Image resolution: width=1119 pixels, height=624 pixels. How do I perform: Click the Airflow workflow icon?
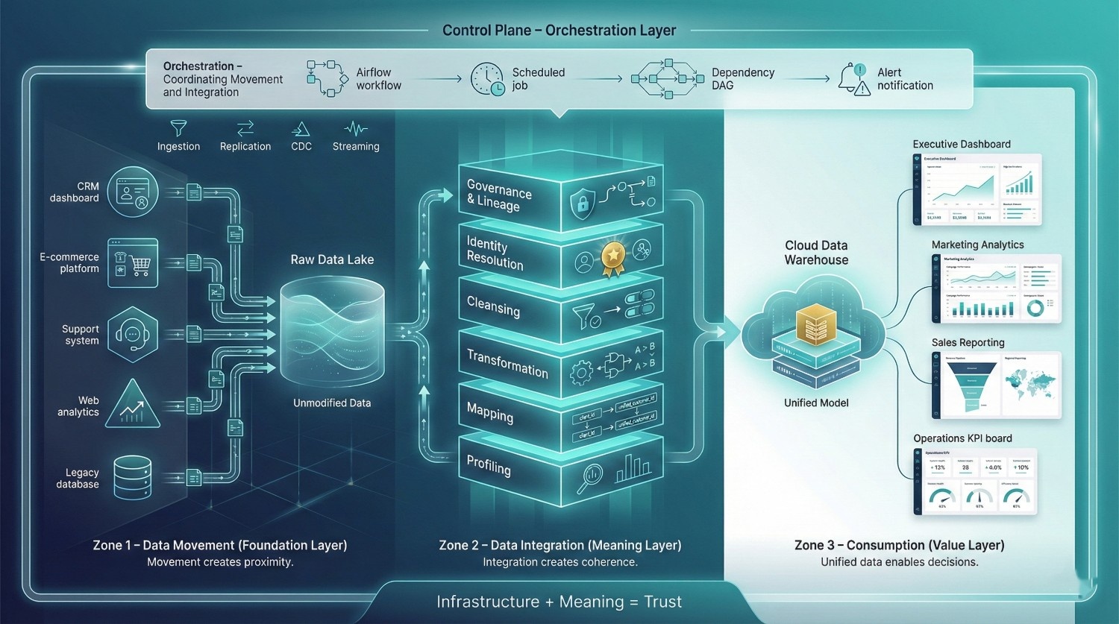327,78
